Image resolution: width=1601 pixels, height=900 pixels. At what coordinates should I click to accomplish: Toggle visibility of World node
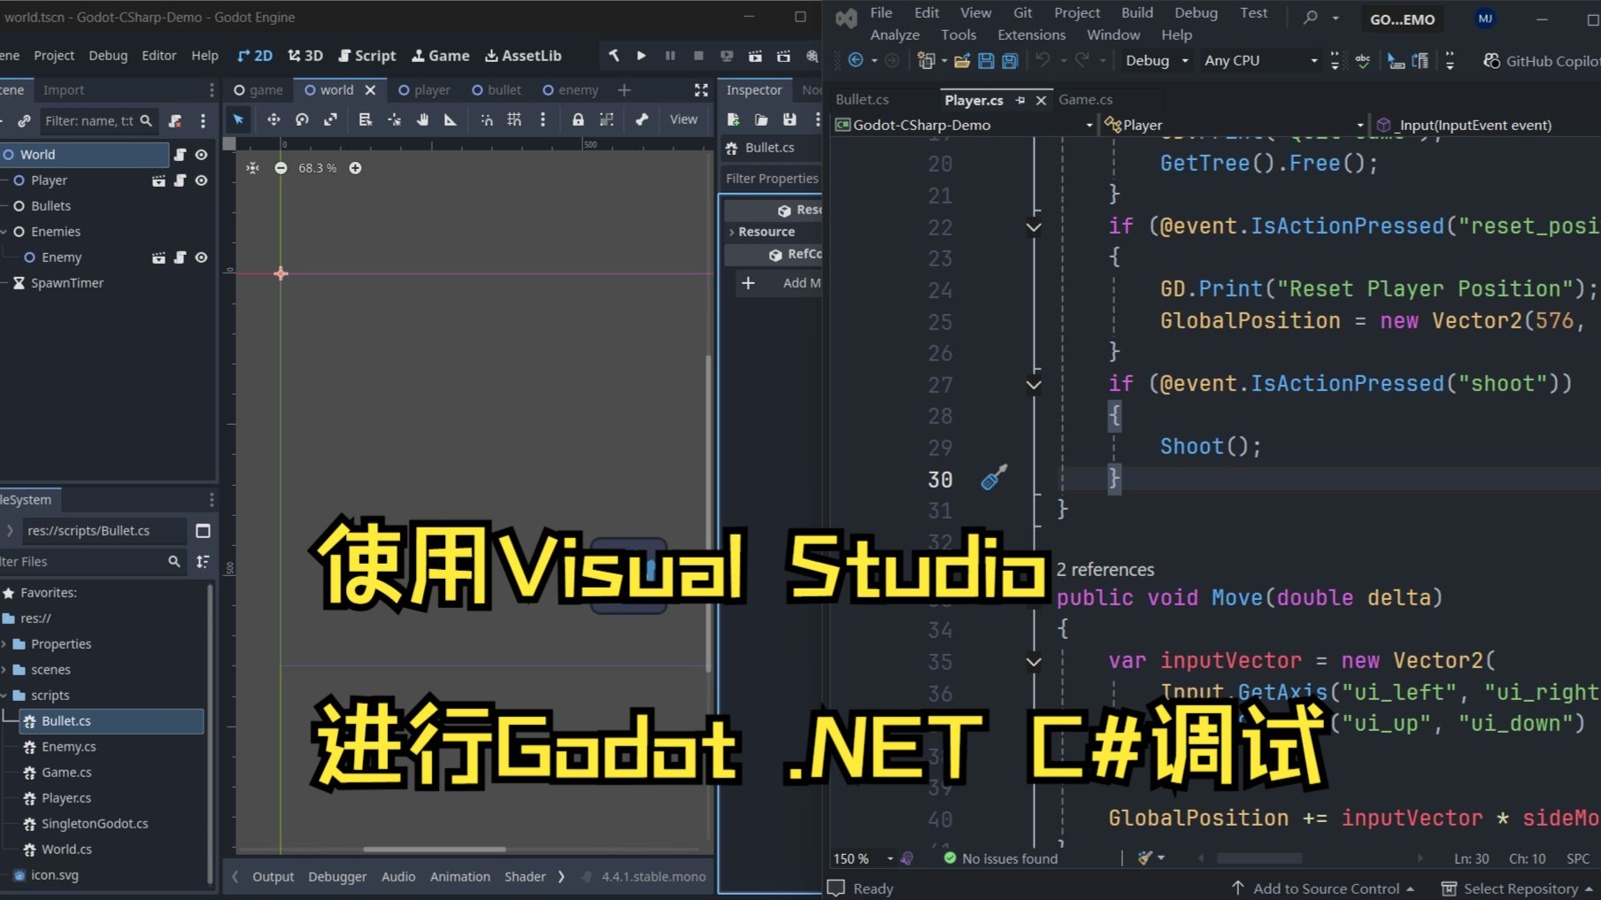tap(202, 155)
